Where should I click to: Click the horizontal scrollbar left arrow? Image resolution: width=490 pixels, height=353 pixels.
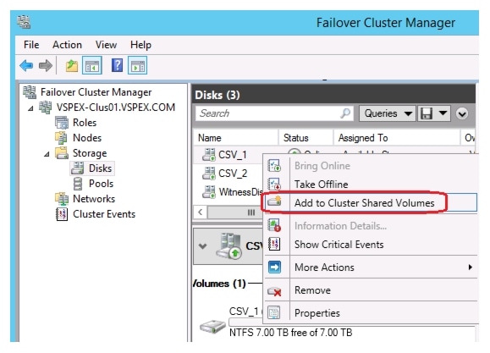(x=201, y=212)
